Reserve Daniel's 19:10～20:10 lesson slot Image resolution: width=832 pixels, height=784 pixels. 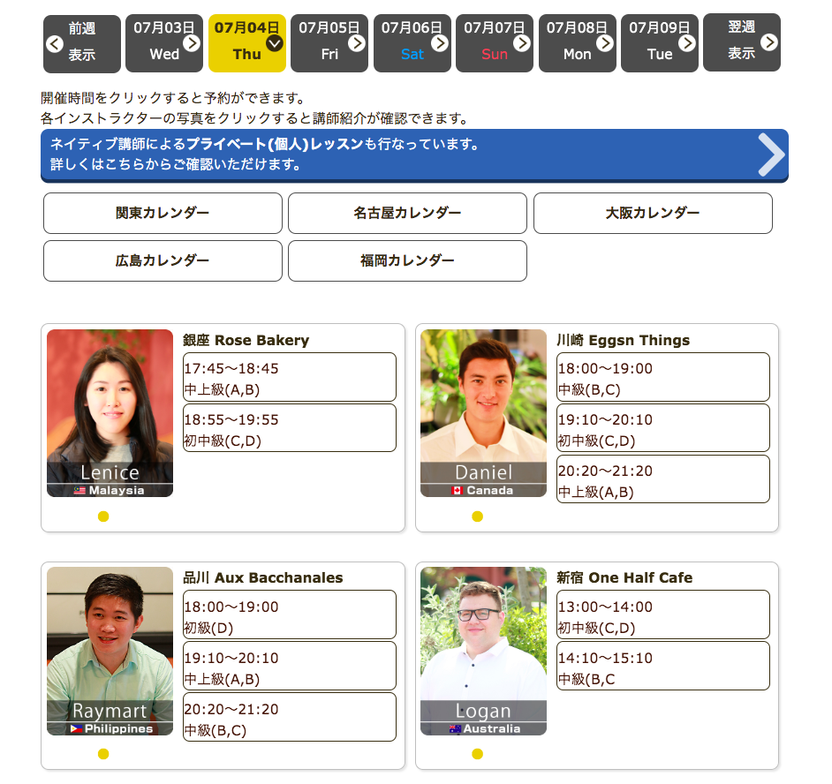(x=662, y=429)
